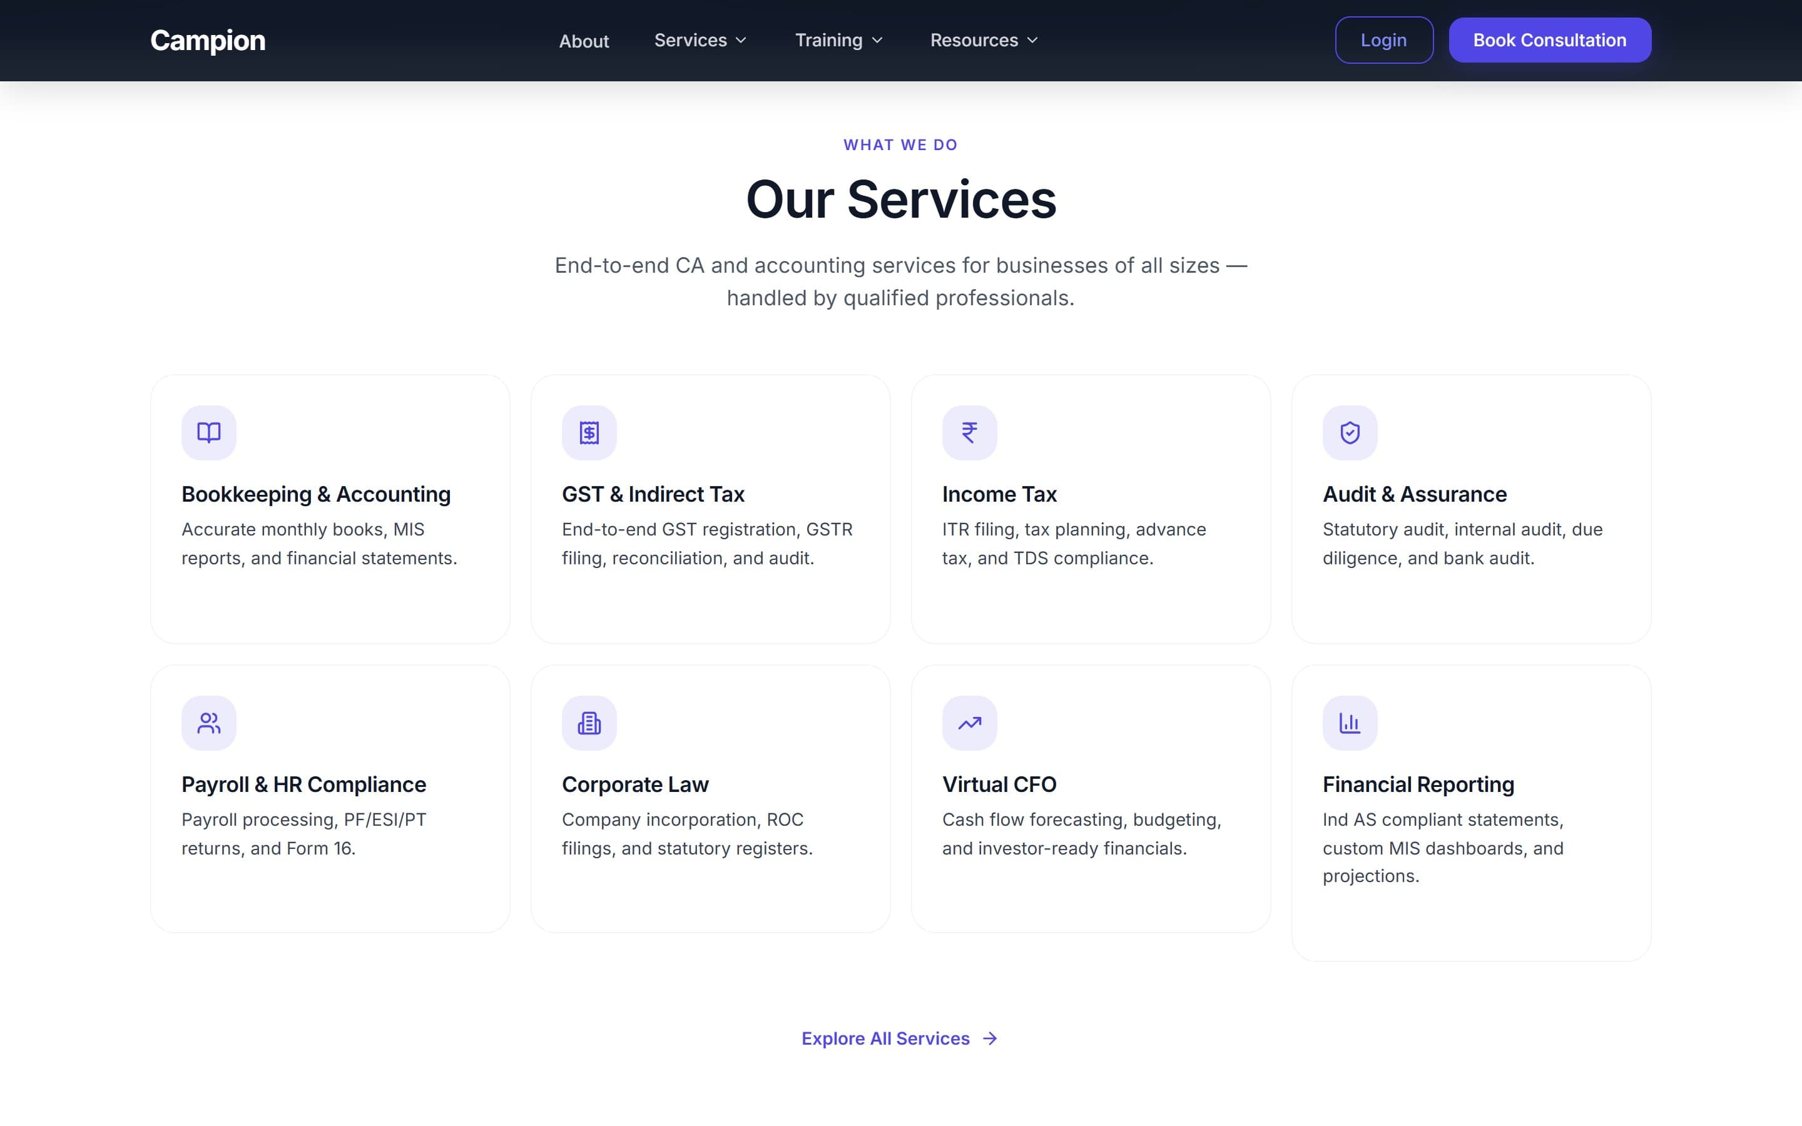Open the About page in navigation
Image resolution: width=1802 pixels, height=1126 pixels.
tap(584, 41)
